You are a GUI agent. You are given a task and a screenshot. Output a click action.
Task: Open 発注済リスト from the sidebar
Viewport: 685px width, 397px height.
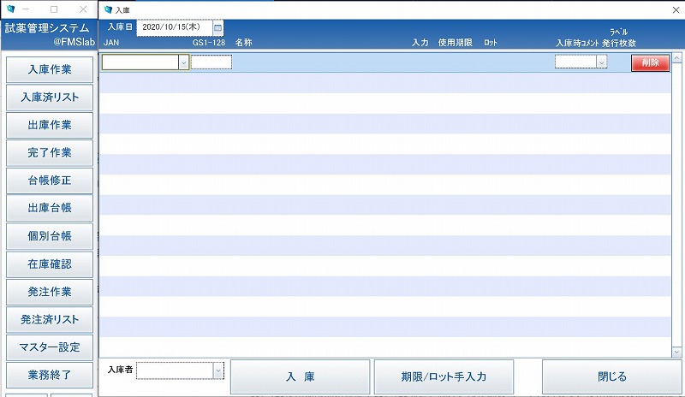coord(50,319)
